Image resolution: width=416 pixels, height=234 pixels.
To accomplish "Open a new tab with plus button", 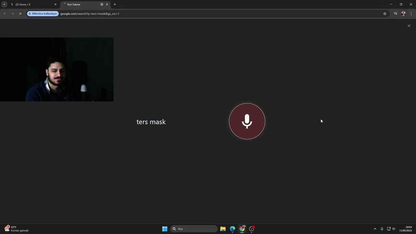I will [x=115, y=5].
